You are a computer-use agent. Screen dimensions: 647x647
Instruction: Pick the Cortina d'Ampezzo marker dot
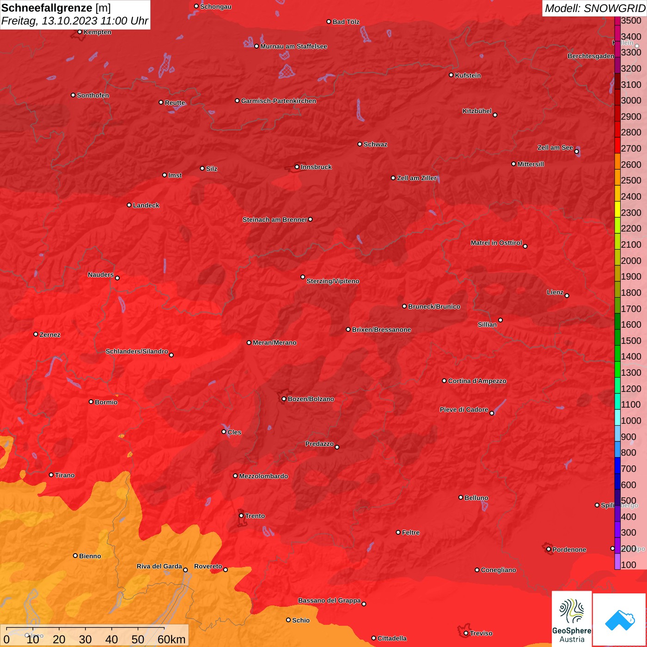coord(444,381)
